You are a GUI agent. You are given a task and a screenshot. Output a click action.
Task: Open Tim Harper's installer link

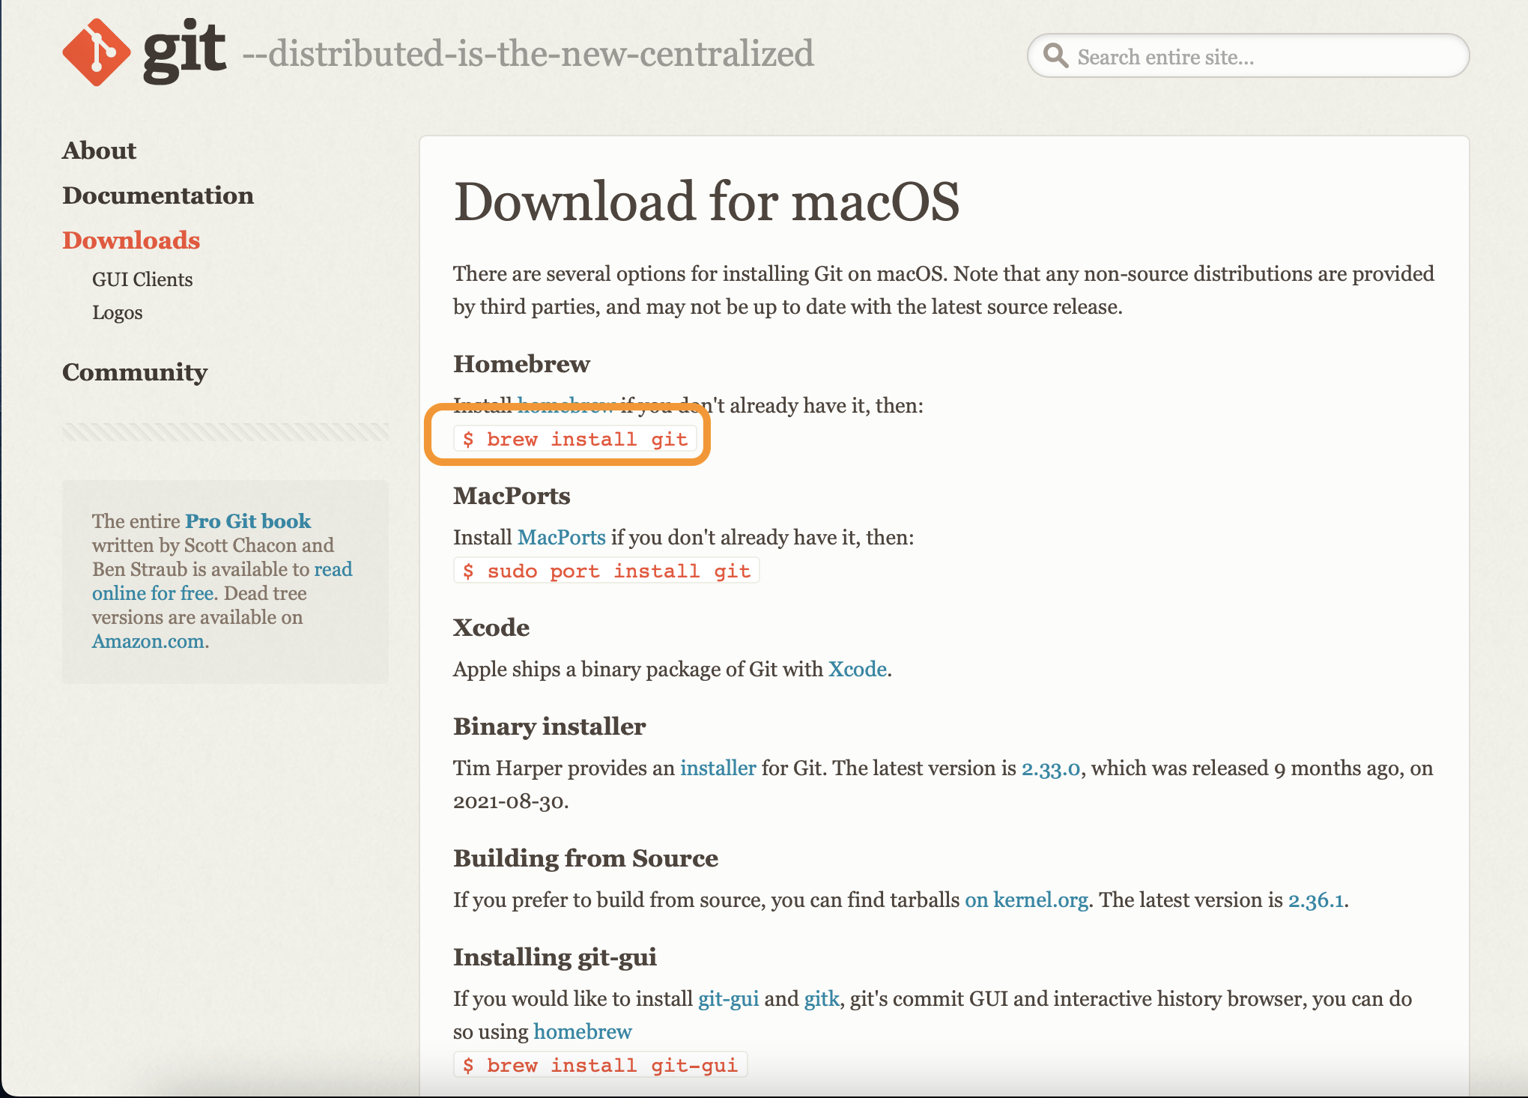click(718, 768)
